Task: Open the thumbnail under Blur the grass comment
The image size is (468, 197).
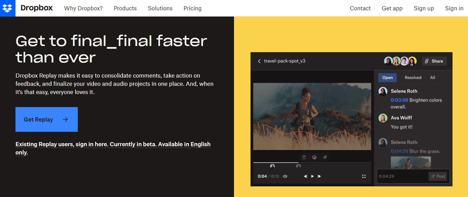Action: coord(411,162)
